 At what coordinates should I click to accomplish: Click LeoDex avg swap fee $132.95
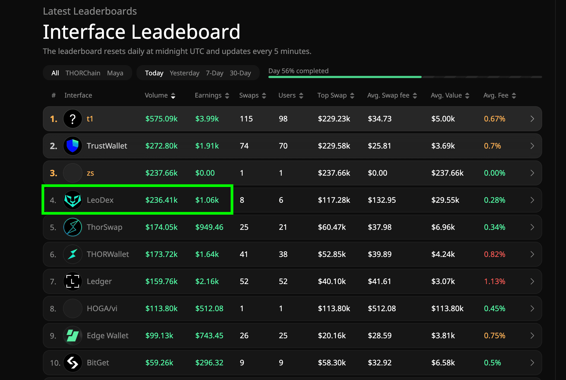coord(382,200)
